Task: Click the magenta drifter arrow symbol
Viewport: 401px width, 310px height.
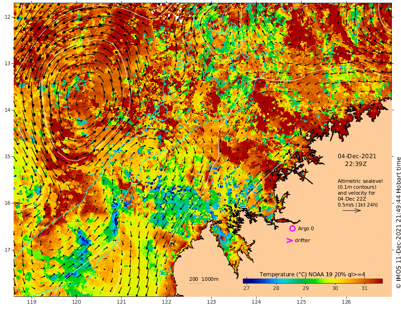Action: click(x=289, y=240)
